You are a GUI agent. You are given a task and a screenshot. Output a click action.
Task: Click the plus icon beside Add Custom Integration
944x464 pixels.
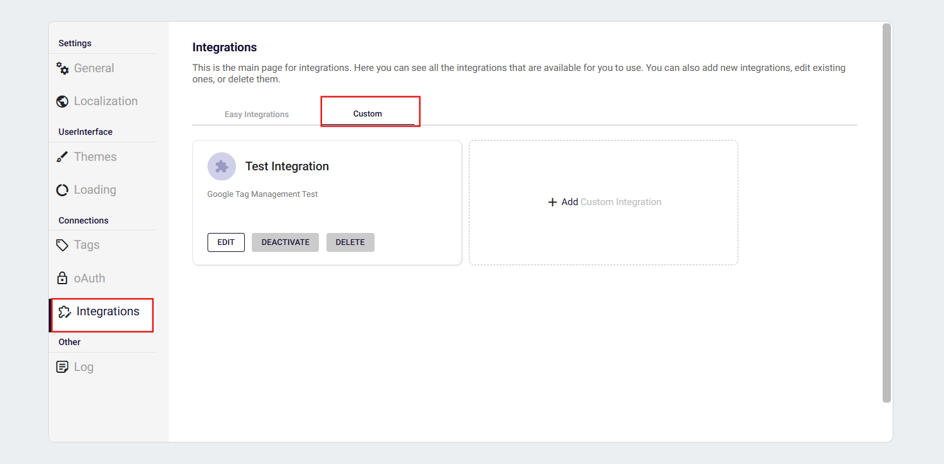[x=552, y=202]
